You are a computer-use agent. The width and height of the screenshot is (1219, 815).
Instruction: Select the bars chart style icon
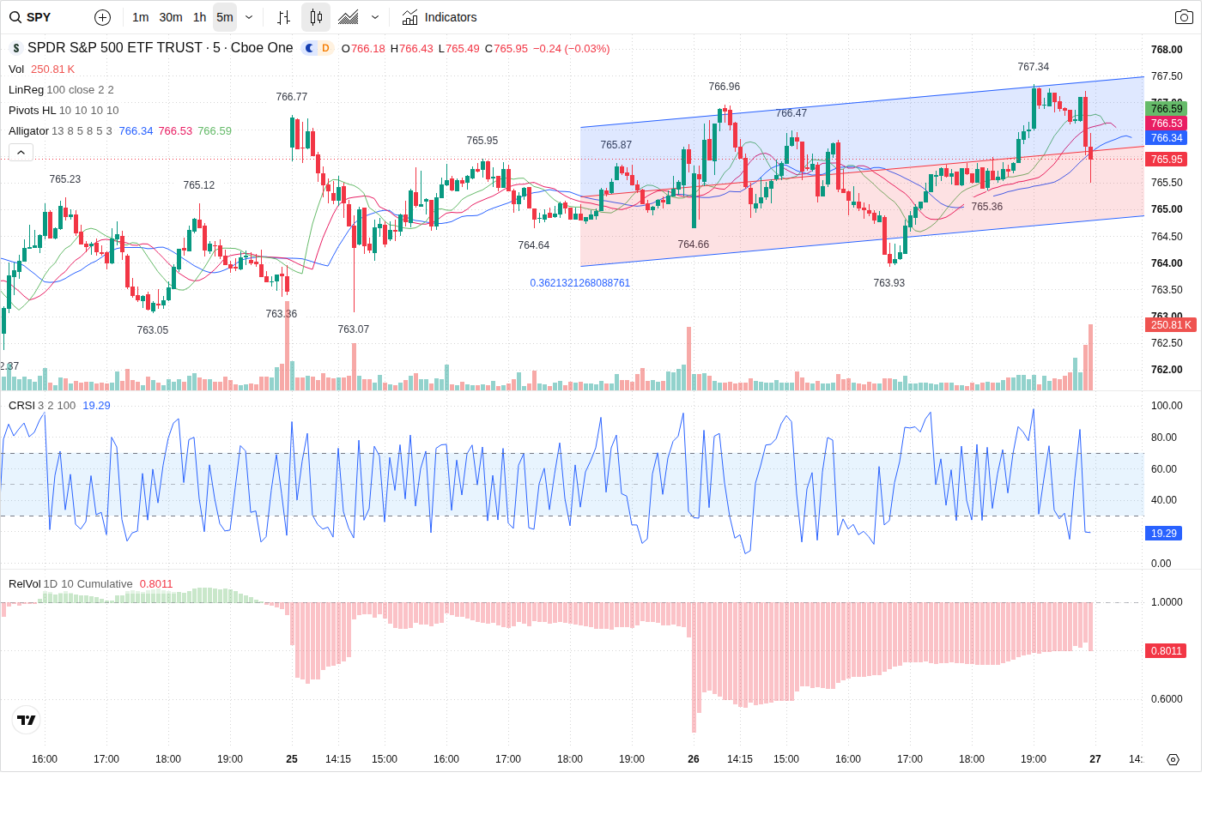point(284,17)
